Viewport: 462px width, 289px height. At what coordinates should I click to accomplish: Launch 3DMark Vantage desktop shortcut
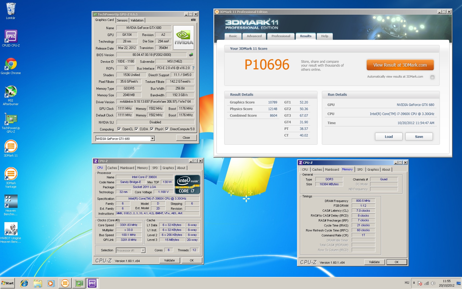(11, 178)
